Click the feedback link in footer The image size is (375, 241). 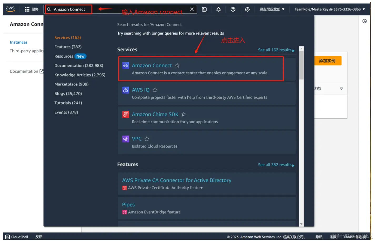pyautogui.click(x=39, y=237)
